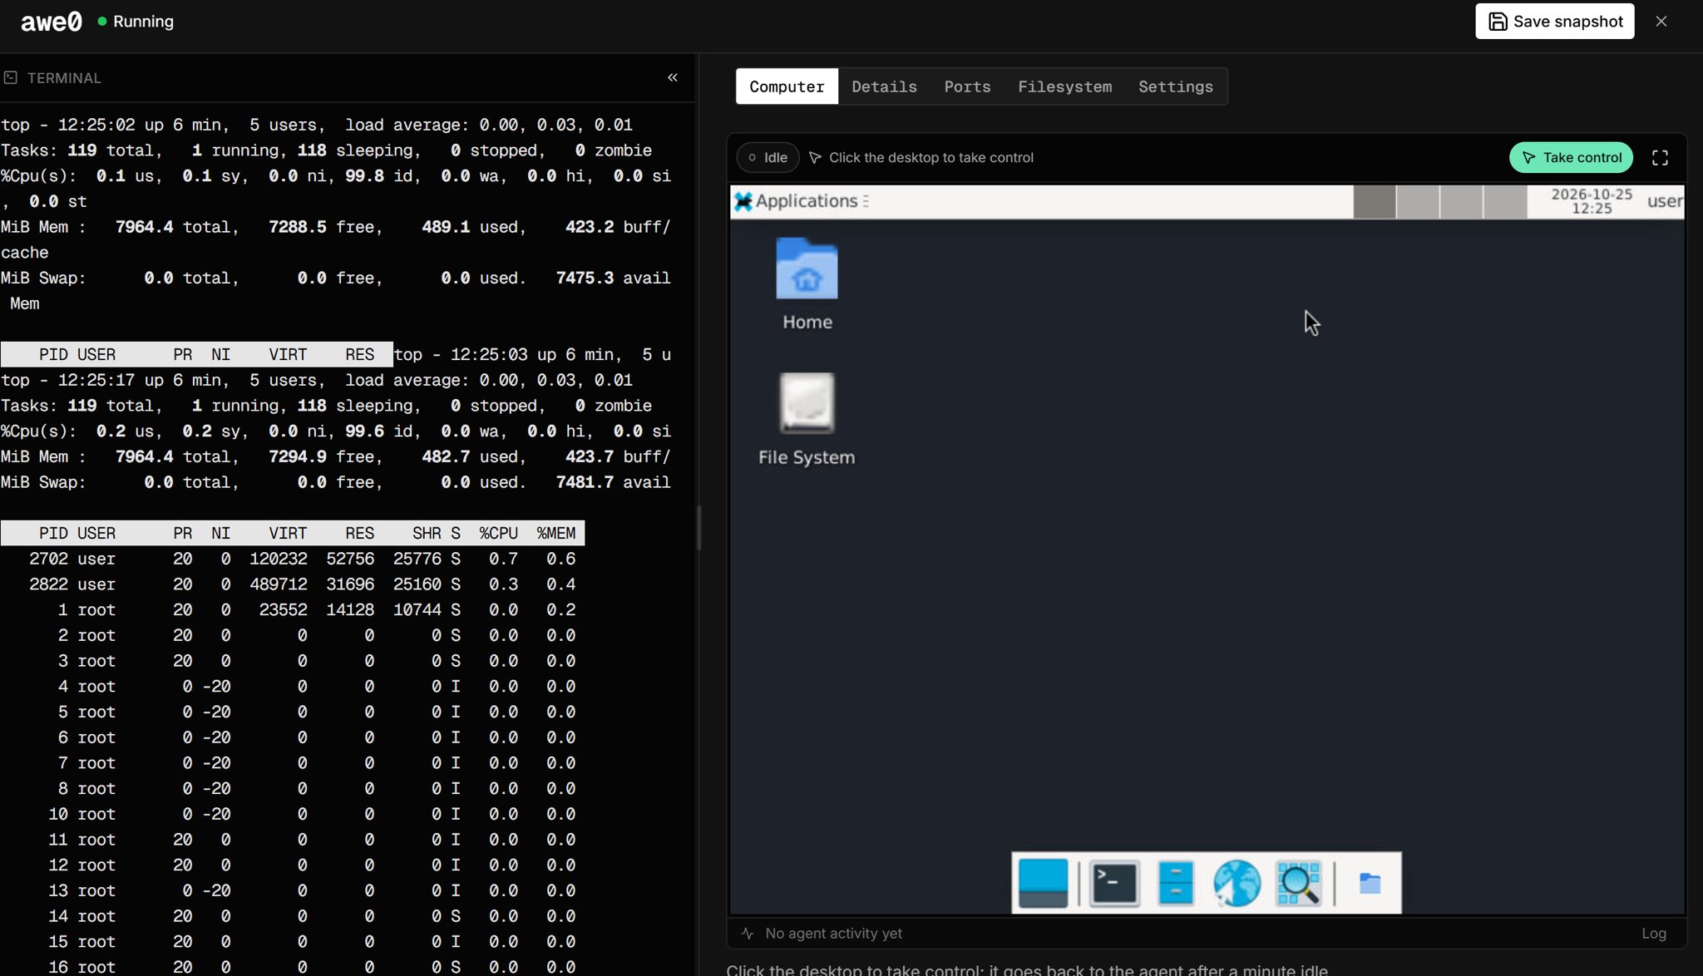Click the Take control button
Image resolution: width=1703 pixels, height=976 pixels.
pyautogui.click(x=1571, y=158)
